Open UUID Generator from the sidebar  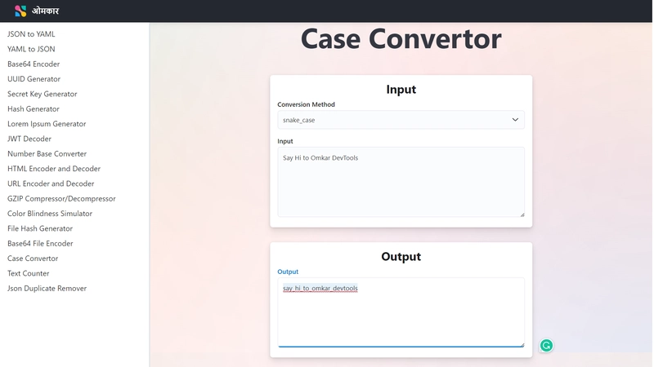(34, 79)
